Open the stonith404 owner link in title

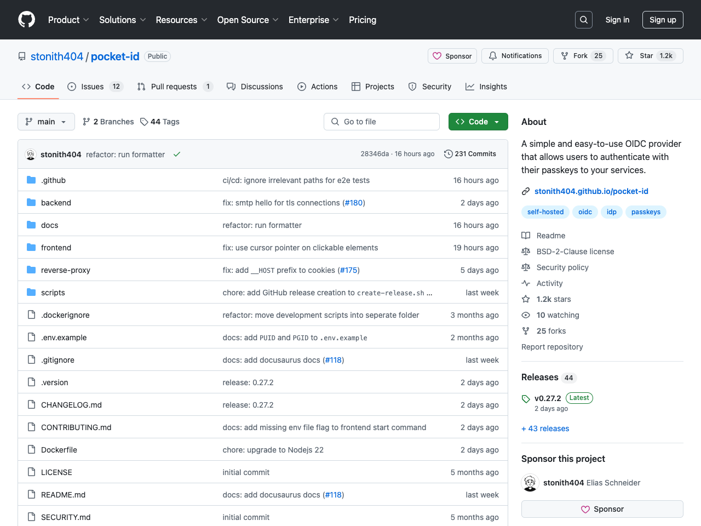pyautogui.click(x=57, y=56)
